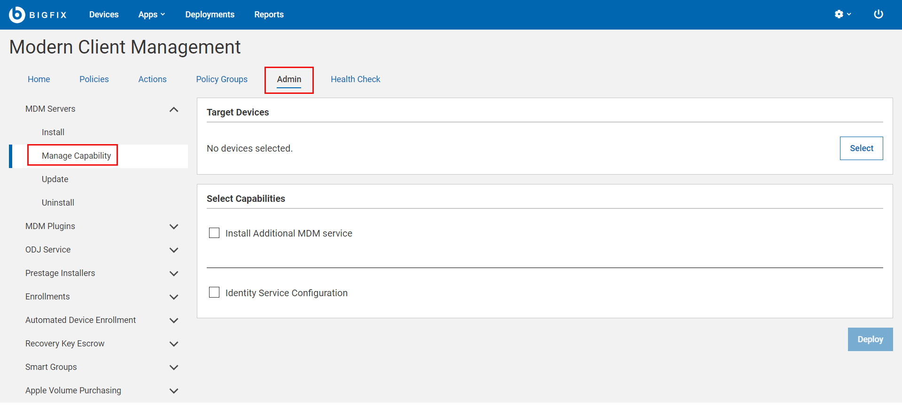Open the Policy Groups tab

pos(222,79)
